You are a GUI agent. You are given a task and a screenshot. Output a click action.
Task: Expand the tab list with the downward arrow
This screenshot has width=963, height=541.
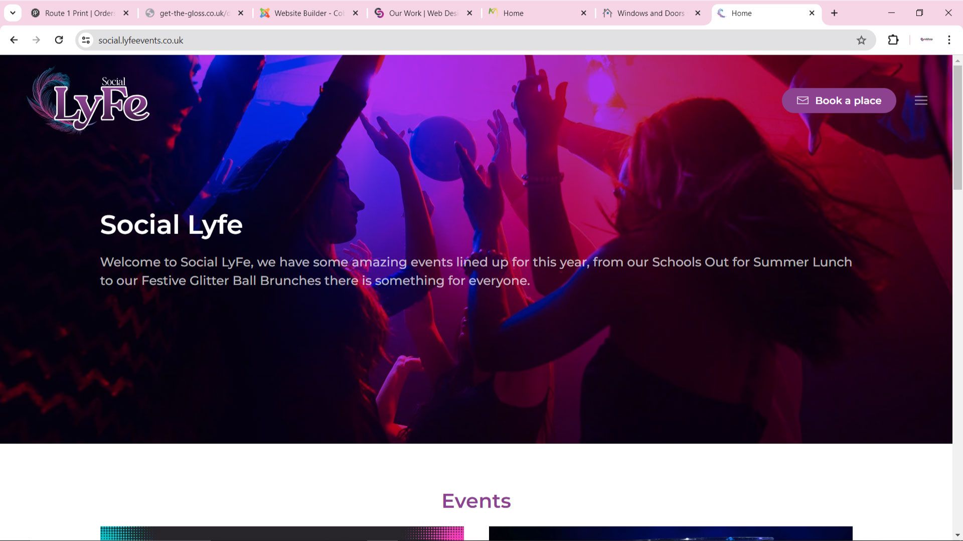point(13,13)
